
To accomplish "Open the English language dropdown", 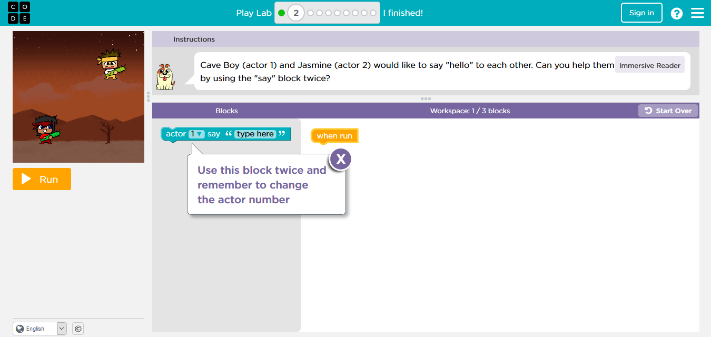I will 39,329.
